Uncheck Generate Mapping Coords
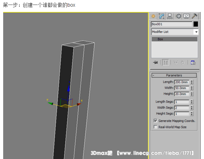 pyautogui.click(x=155, y=121)
